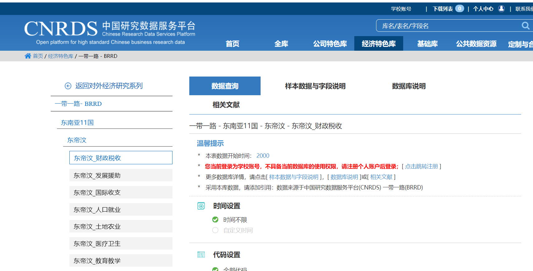This screenshot has width=533, height=271.
Task: Open the 公司特色库 navigation menu
Action: click(x=330, y=44)
